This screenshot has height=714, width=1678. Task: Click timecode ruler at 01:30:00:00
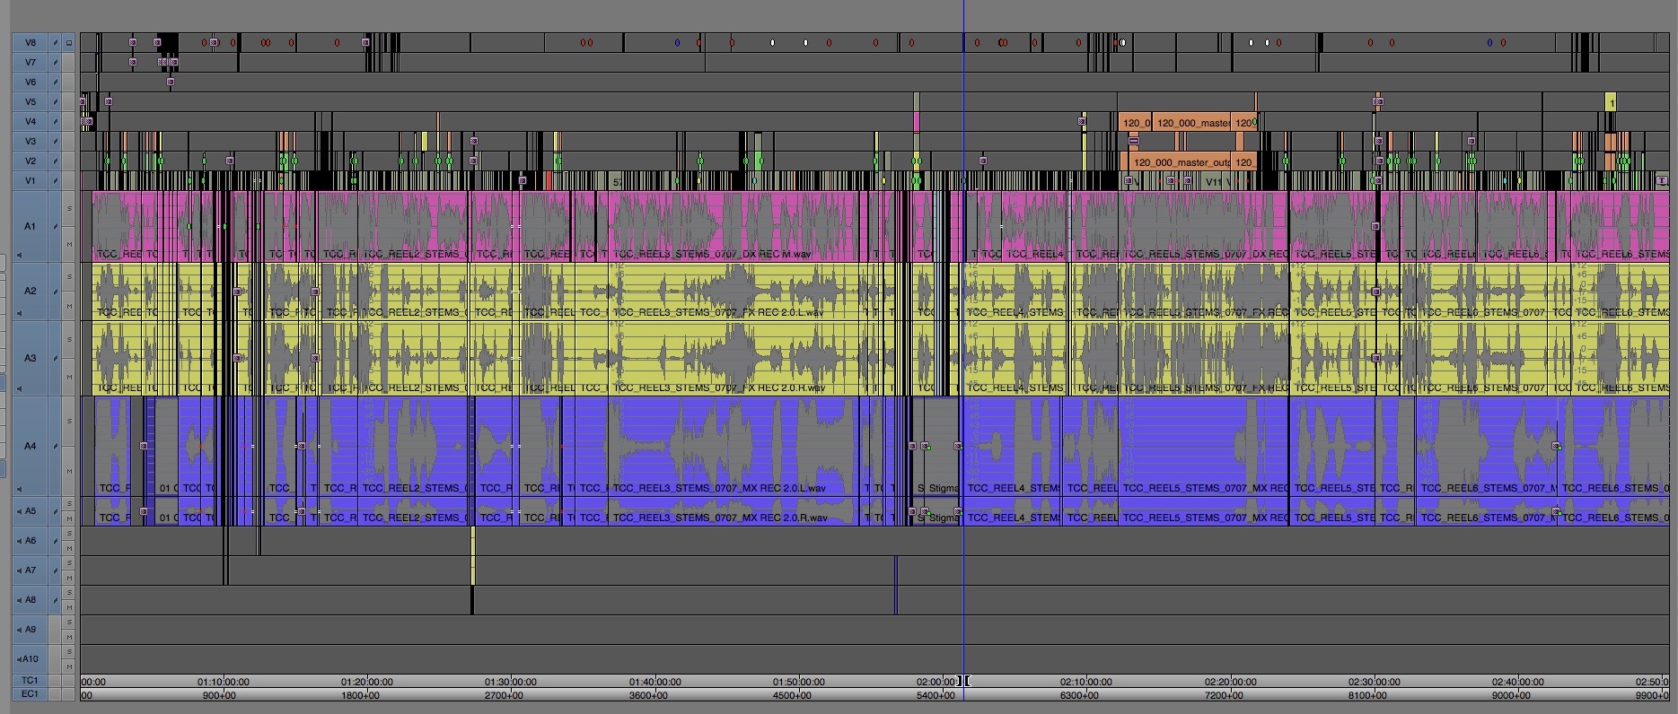pos(510,682)
